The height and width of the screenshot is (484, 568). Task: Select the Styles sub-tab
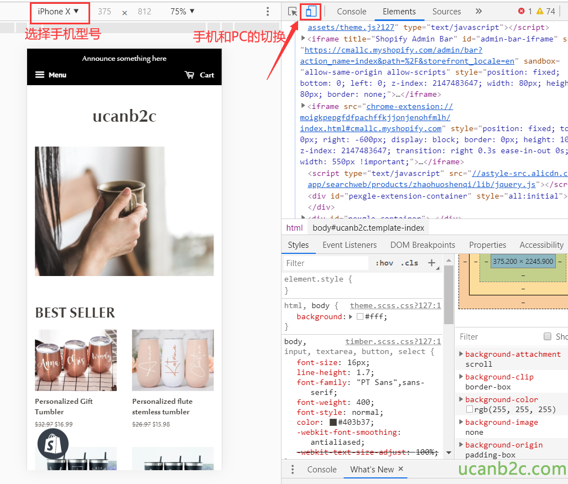(298, 245)
